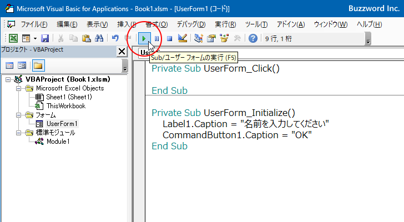Open the アドイン(A) menu

point(291,24)
